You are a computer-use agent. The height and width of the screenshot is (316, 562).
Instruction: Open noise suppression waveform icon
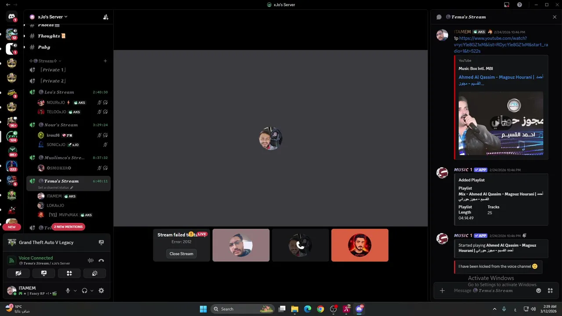click(x=90, y=260)
